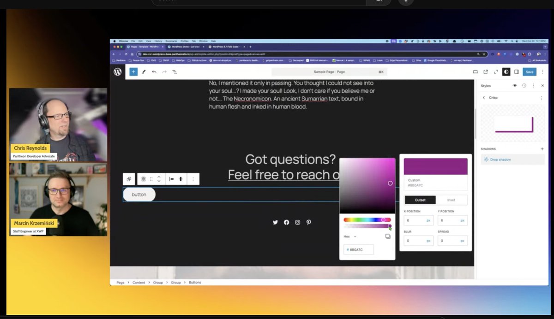Move block with up/down arrows control
Screen dimensions: 554x319
click(x=159, y=179)
